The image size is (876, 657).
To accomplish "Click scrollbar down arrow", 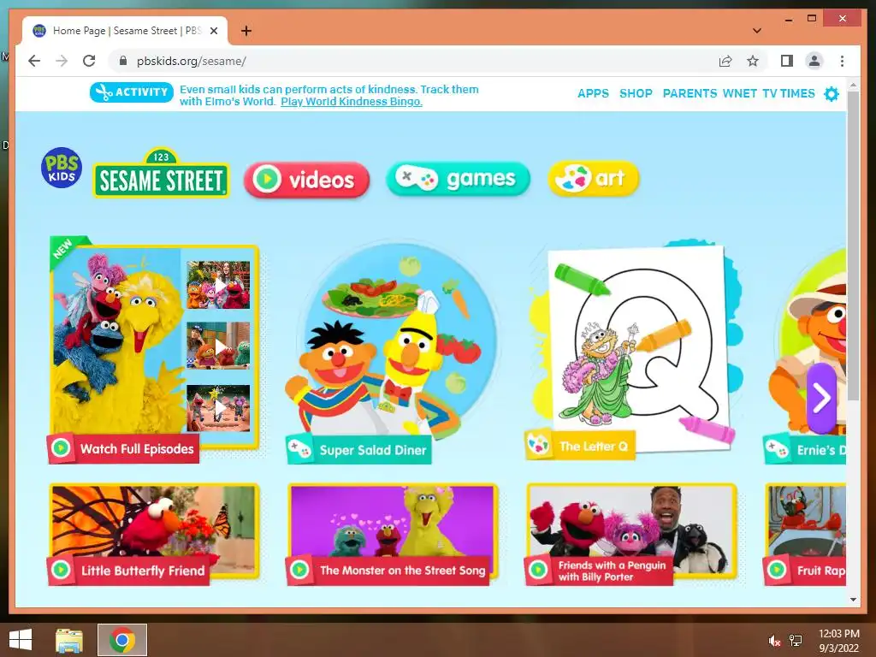I will tap(853, 600).
